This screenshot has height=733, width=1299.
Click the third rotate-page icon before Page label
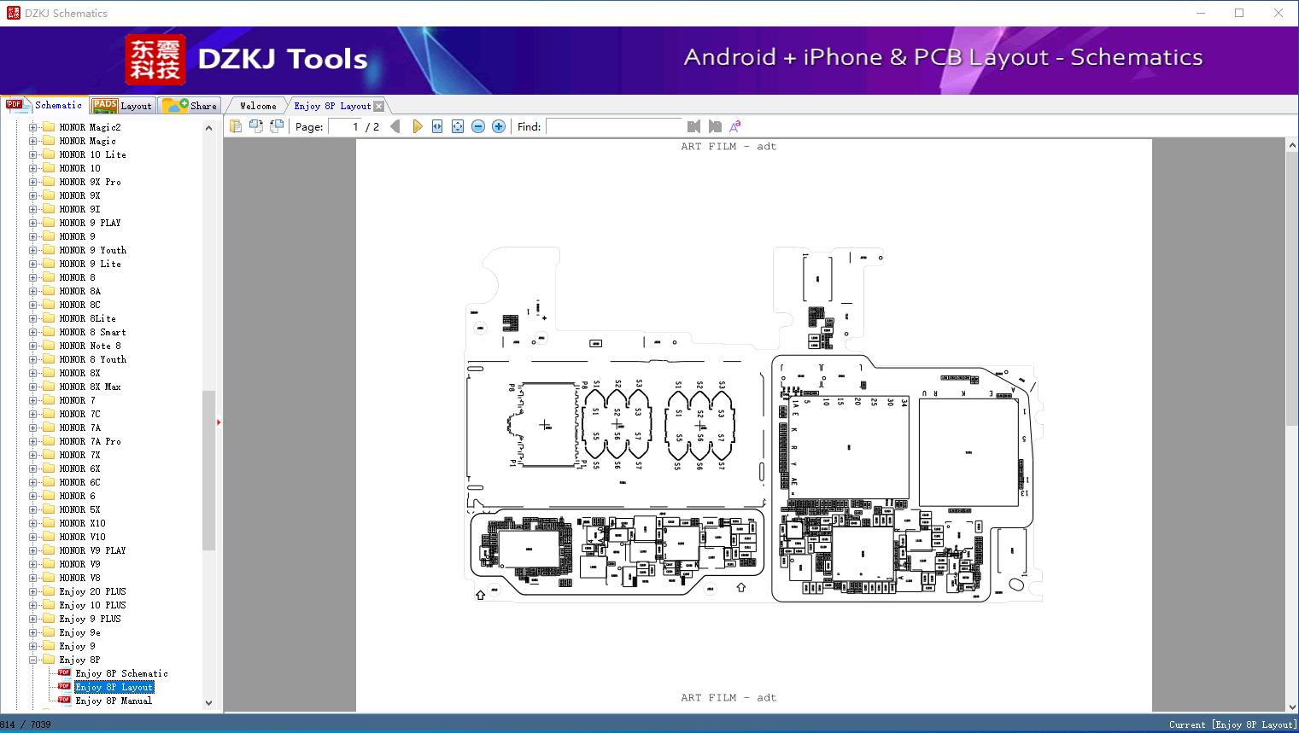276,126
